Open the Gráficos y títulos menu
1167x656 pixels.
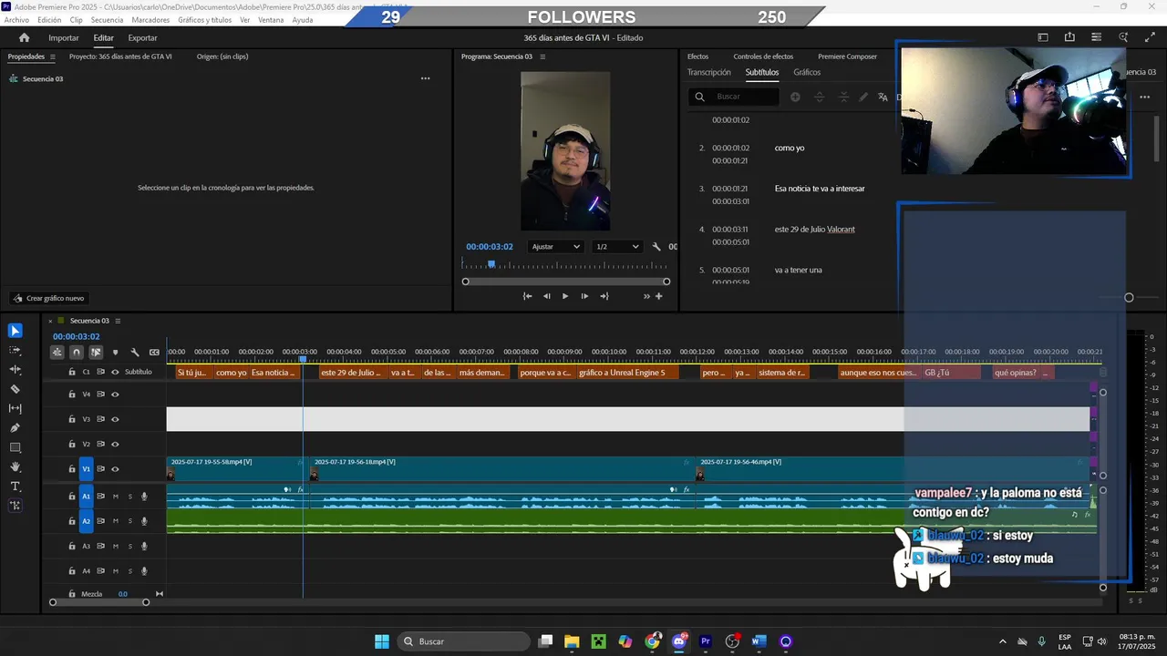[205, 20]
